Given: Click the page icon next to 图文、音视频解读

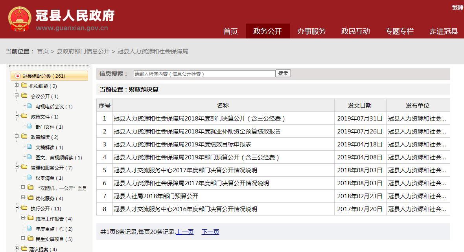Looking at the screenshot, I should click(29, 157).
